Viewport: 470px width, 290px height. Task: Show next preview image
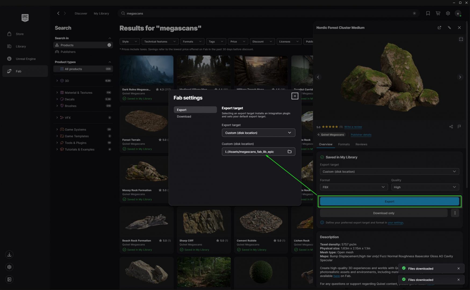(460, 77)
